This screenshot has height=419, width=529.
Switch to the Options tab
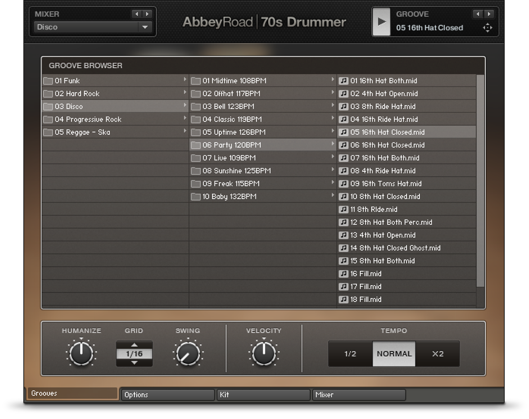(168, 395)
